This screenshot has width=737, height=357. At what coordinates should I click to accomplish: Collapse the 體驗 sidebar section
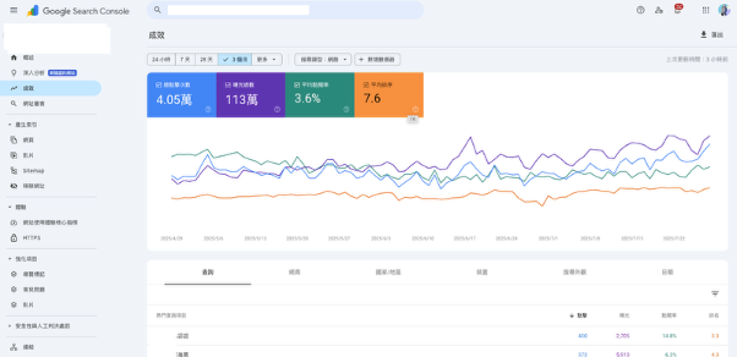click(10, 207)
